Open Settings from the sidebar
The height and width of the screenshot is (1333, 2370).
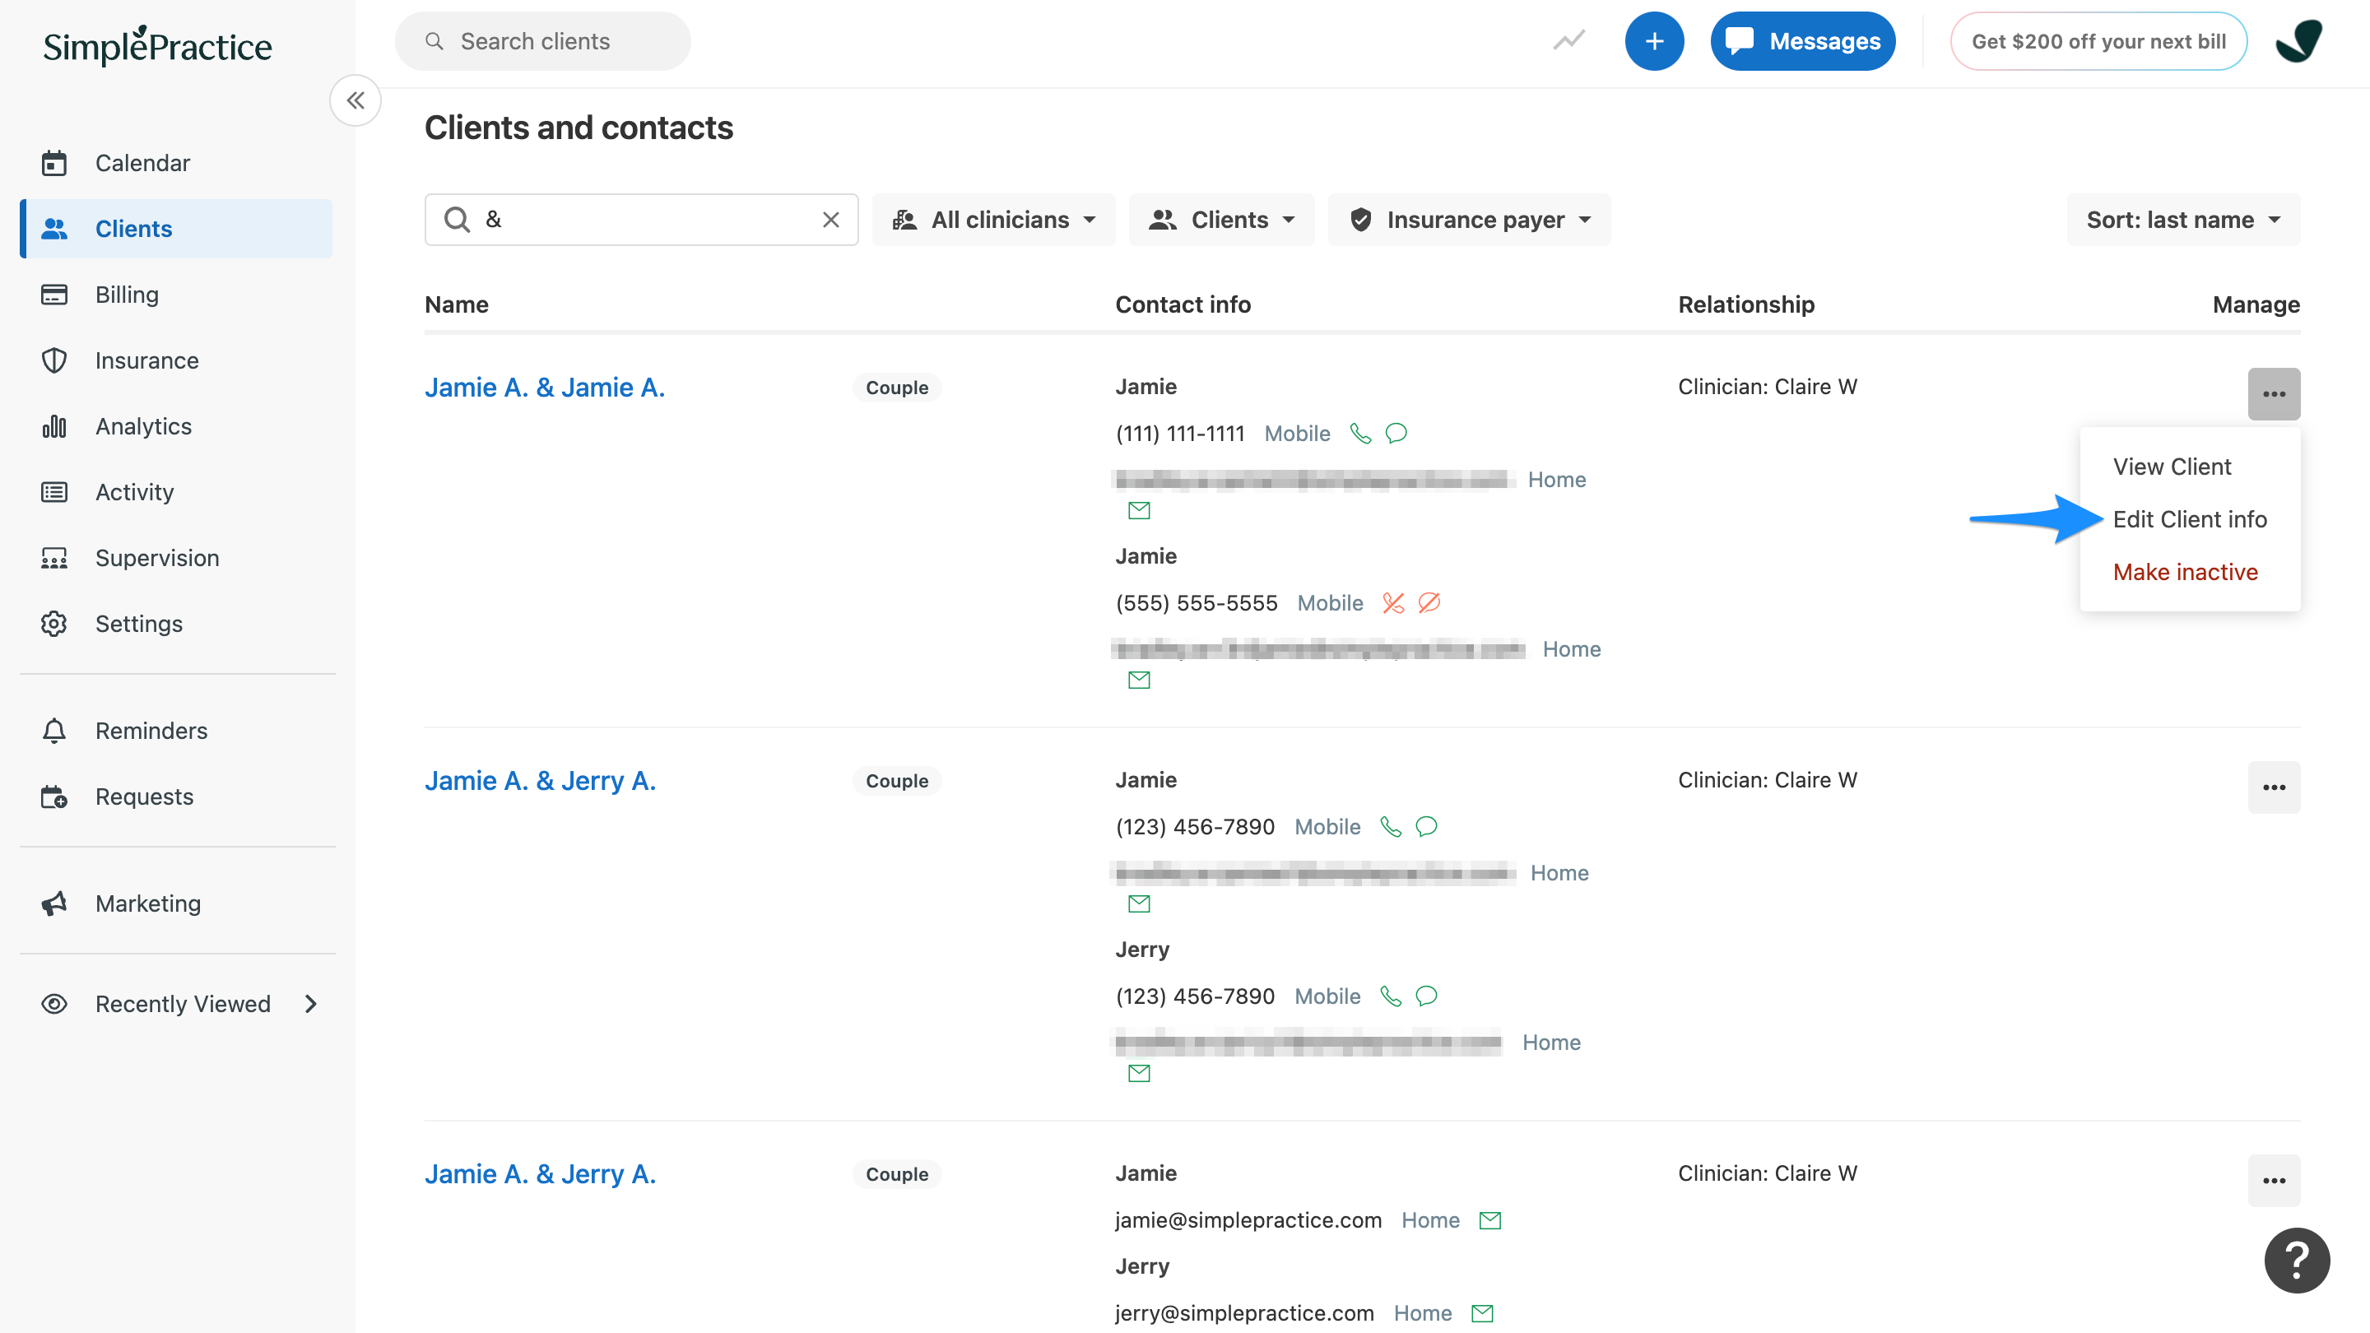pyautogui.click(x=176, y=624)
